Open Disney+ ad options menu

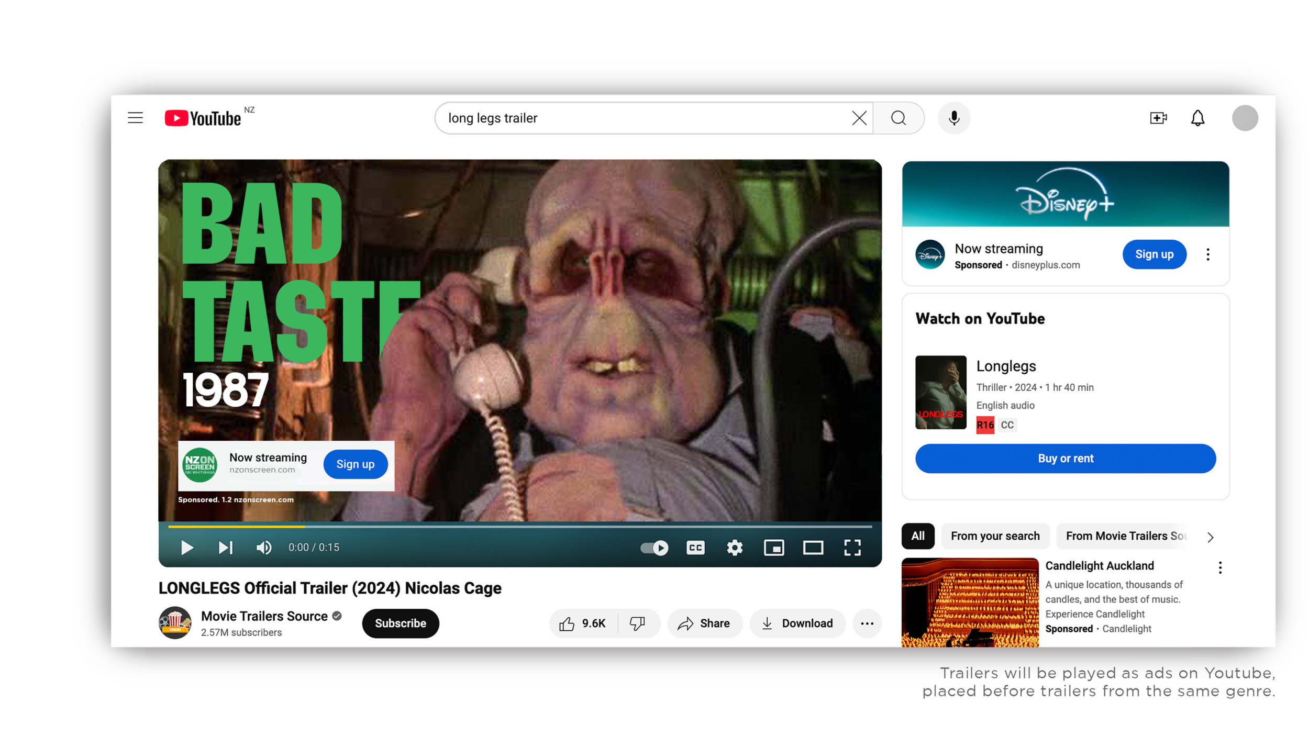(1208, 254)
